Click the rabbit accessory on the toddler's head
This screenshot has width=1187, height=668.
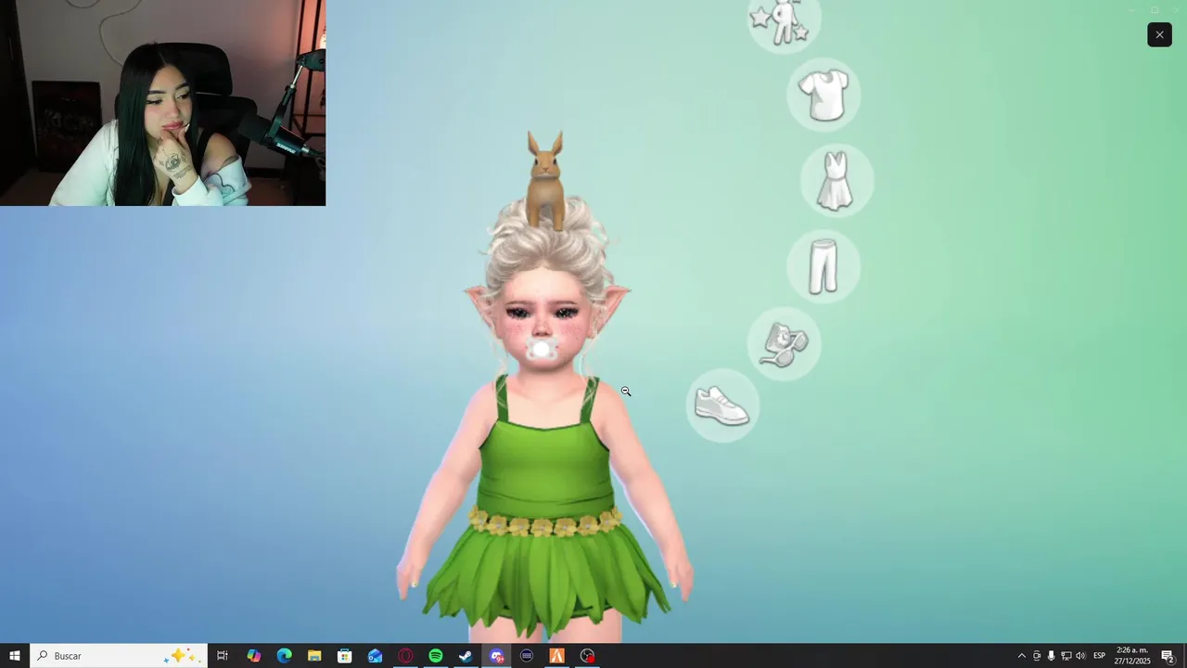click(545, 181)
